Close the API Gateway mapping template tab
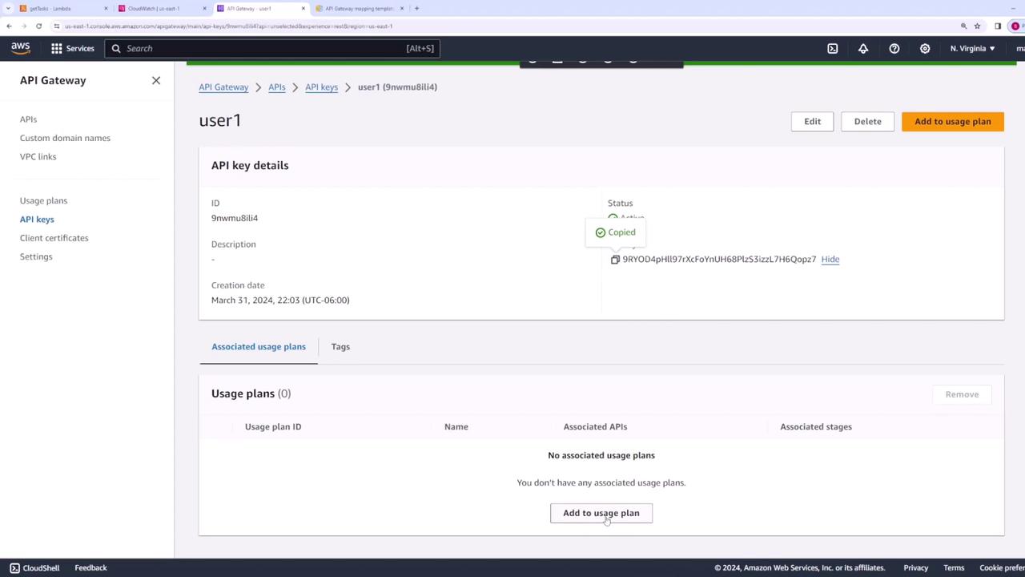 403,8
